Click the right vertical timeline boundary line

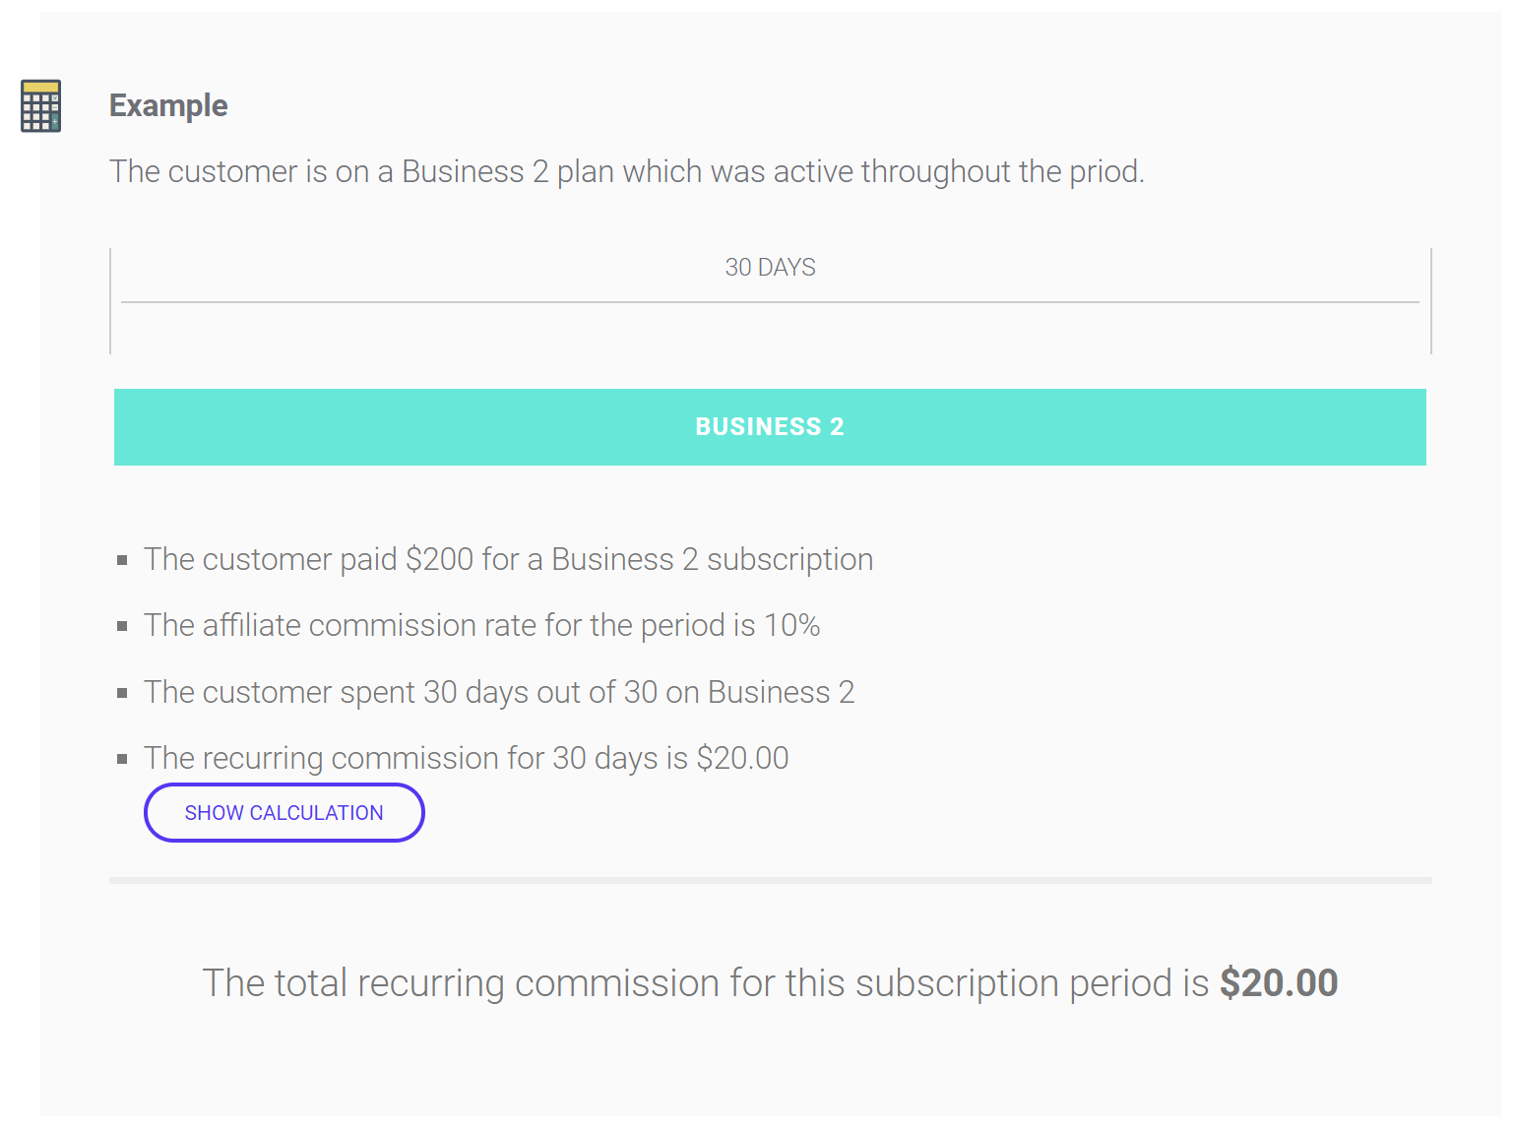[x=1430, y=301]
